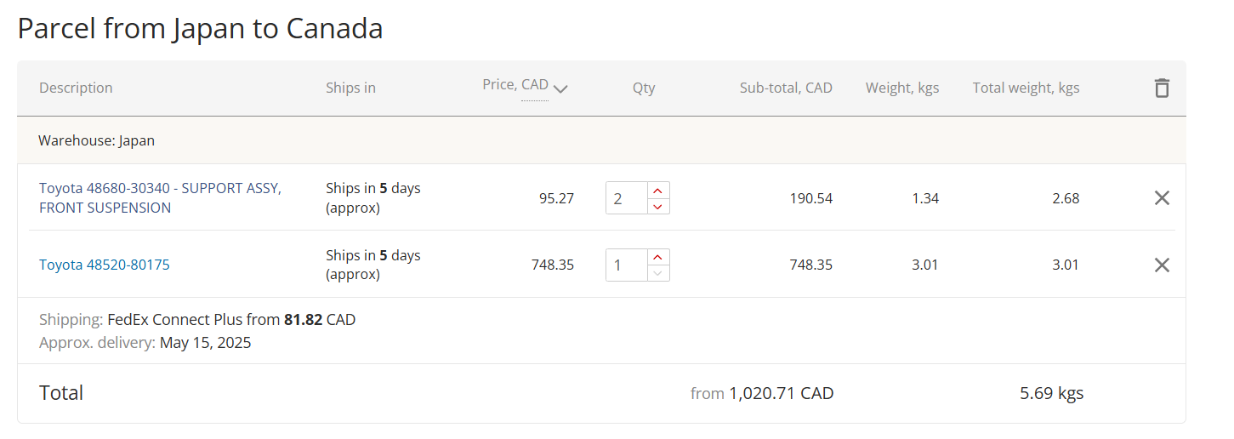Focus the quantity field showing 1

click(627, 265)
